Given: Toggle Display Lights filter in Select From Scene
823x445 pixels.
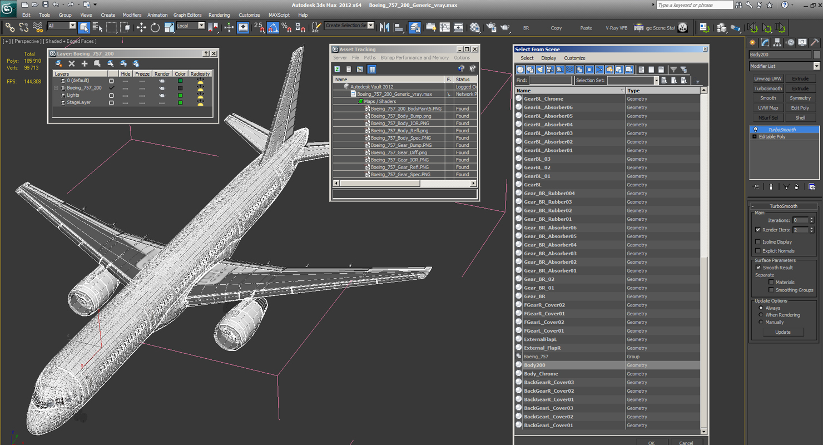Looking at the screenshot, I should click(540, 70).
